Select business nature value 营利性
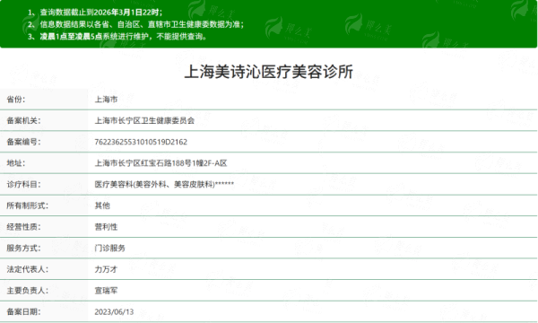538x323 pixels. click(106, 227)
